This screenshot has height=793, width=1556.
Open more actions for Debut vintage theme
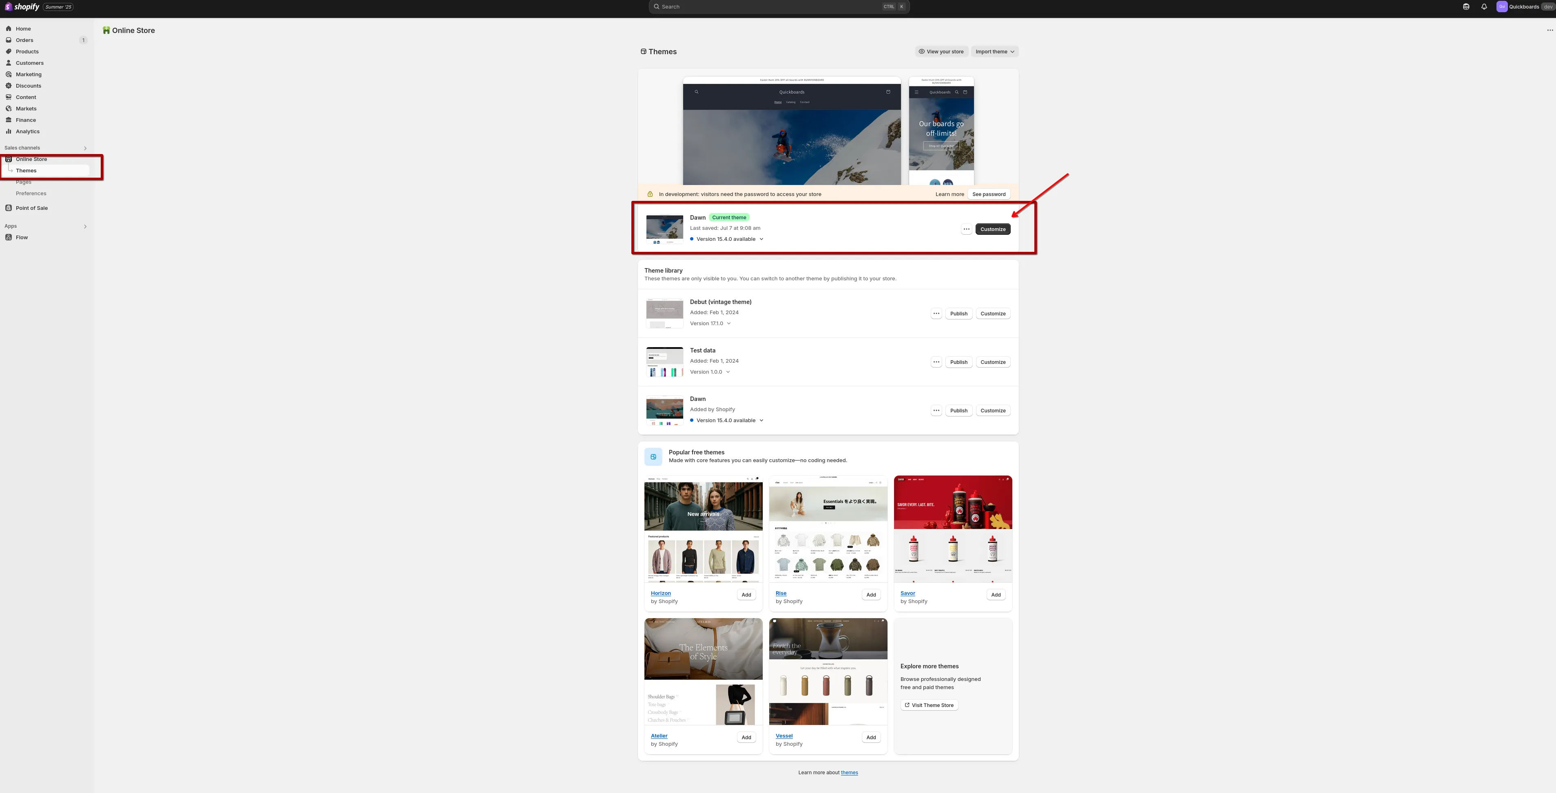936,314
